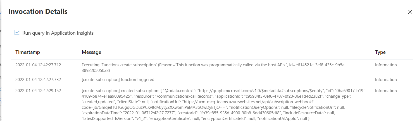The width and height of the screenshot is (417, 121).
Task: Click the Invocation Details heading
Action: click(38, 12)
